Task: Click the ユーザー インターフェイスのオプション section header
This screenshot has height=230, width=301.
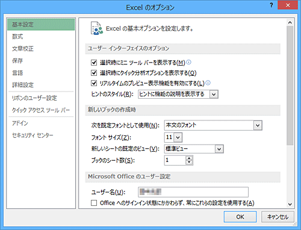Action: (x=183, y=49)
